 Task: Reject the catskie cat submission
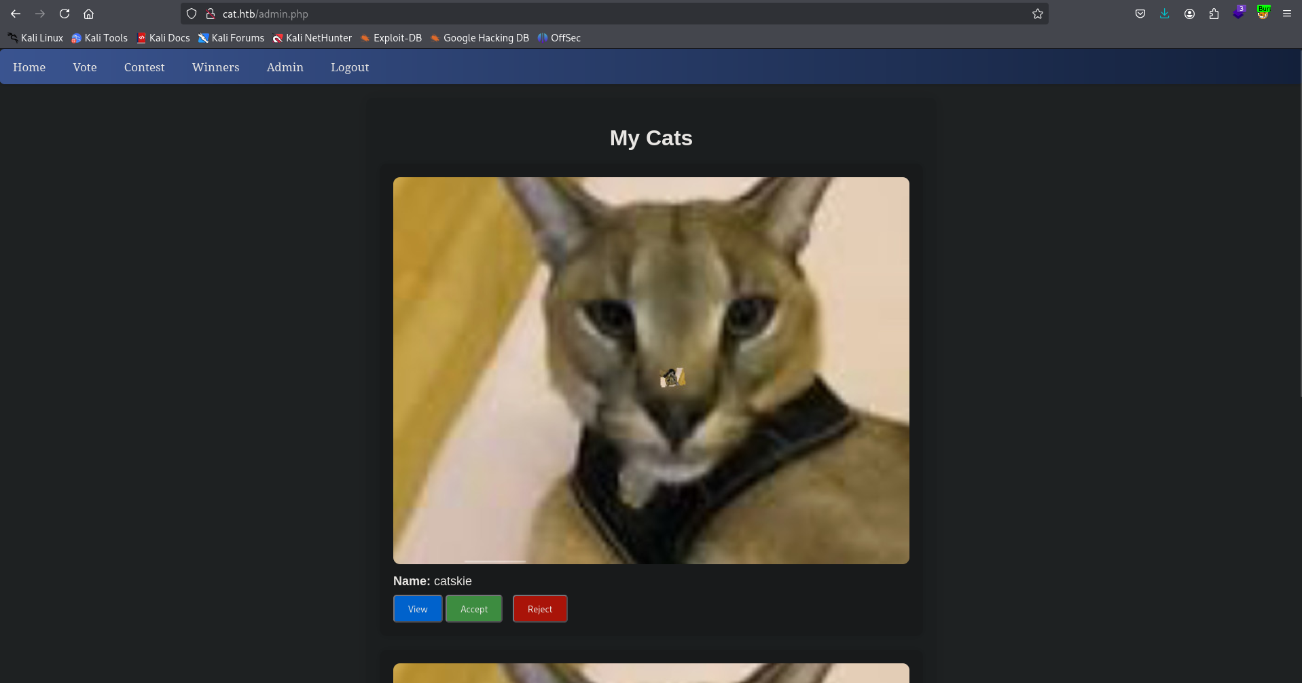tap(540, 609)
